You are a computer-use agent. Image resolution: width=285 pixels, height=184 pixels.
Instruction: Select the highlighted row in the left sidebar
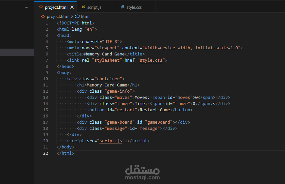tap(17, 52)
